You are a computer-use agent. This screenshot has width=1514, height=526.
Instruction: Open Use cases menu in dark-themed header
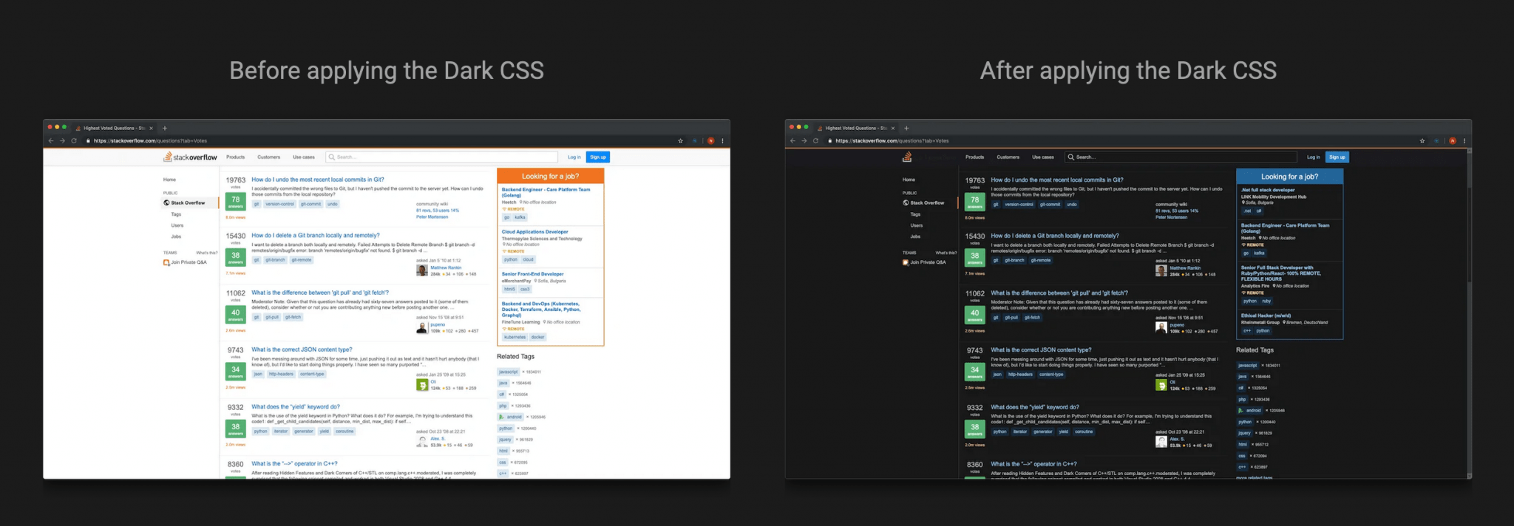pos(1042,157)
